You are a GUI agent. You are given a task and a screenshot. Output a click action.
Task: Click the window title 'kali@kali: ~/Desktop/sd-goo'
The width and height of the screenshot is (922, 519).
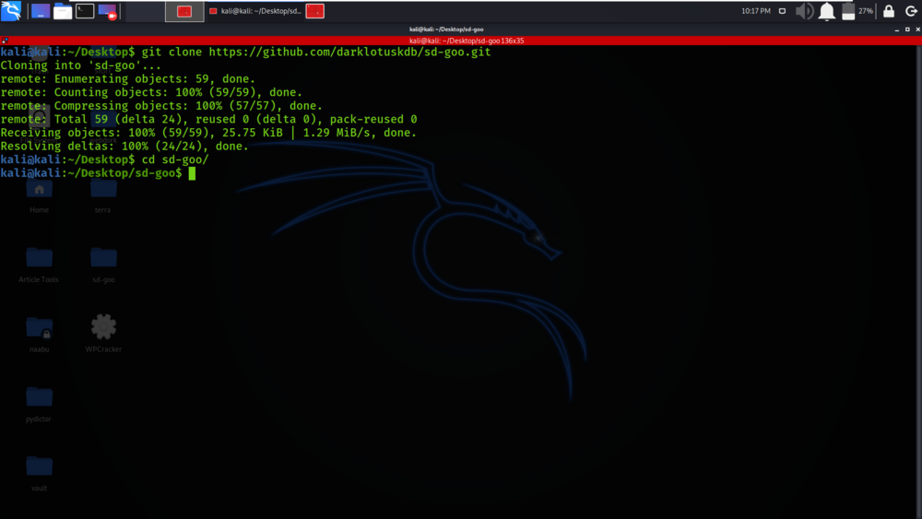(x=446, y=29)
